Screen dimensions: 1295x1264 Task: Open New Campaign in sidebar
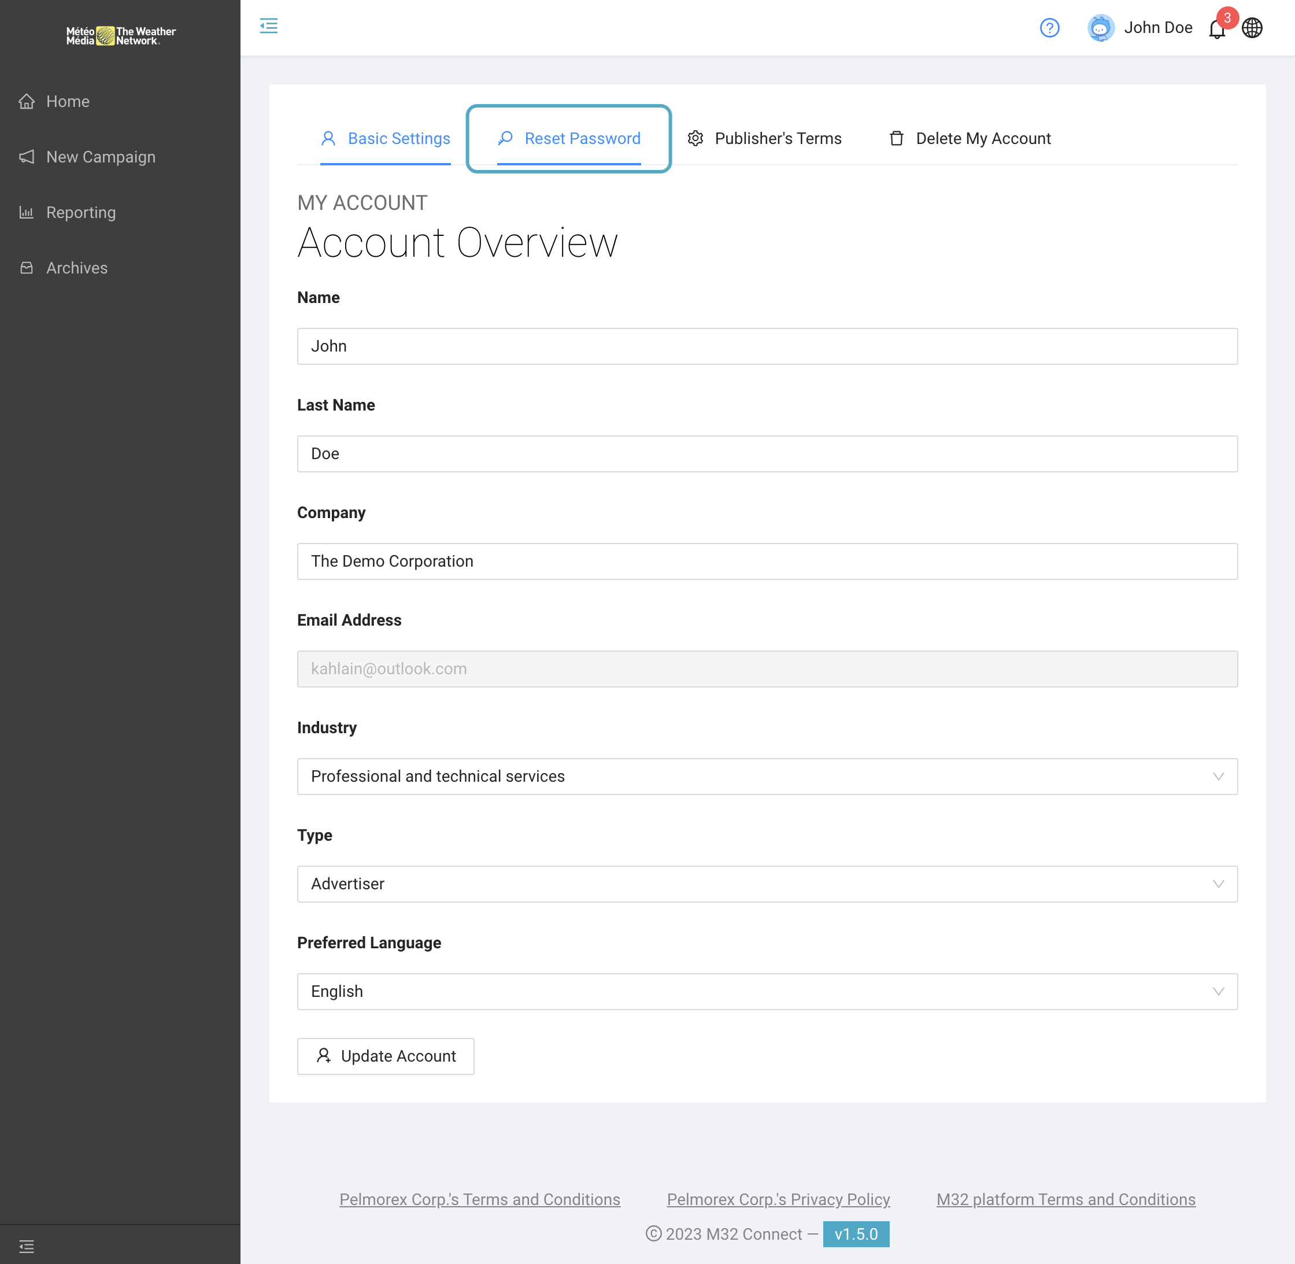120,157
